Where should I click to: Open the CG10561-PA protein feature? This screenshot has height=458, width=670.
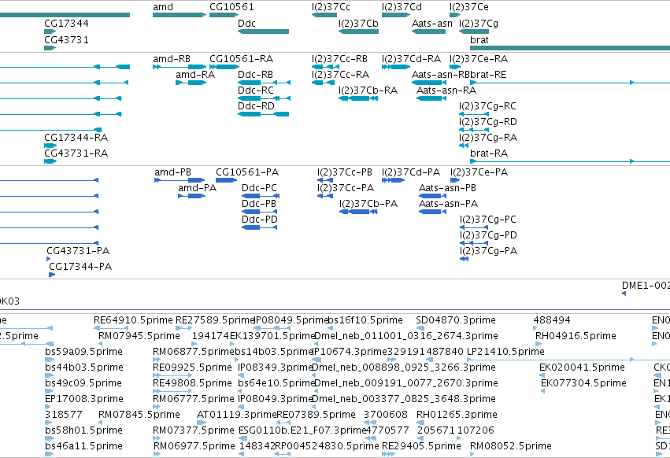227,180
